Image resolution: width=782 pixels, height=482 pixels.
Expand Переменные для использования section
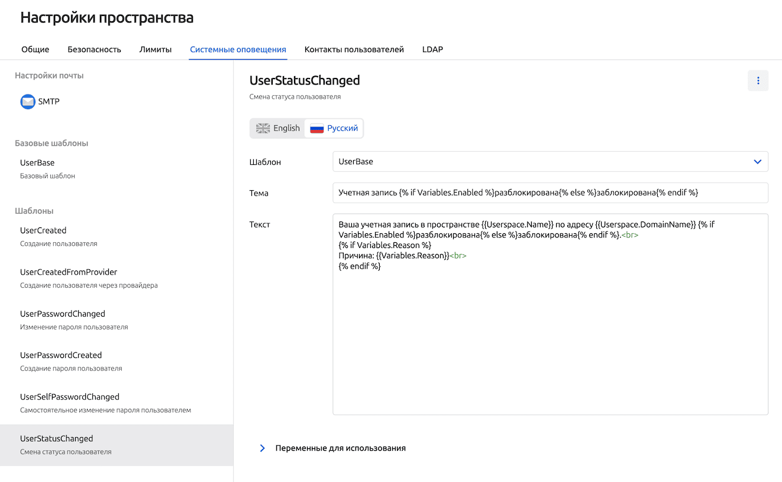(263, 448)
